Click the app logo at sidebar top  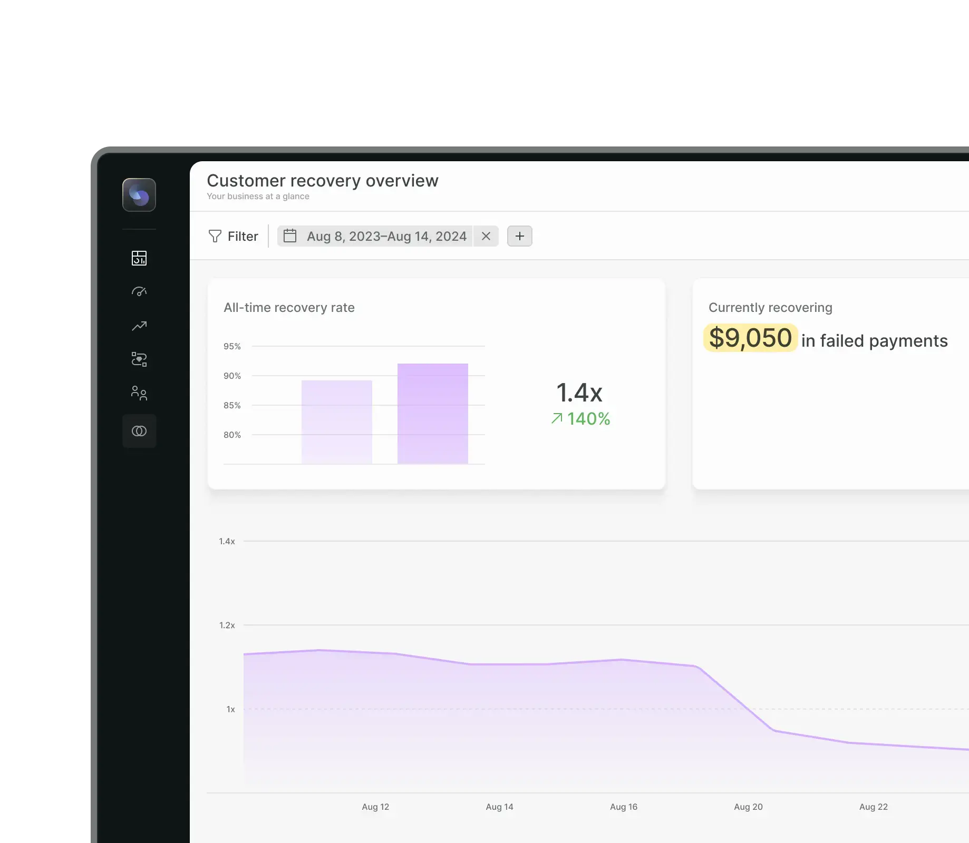point(139,195)
